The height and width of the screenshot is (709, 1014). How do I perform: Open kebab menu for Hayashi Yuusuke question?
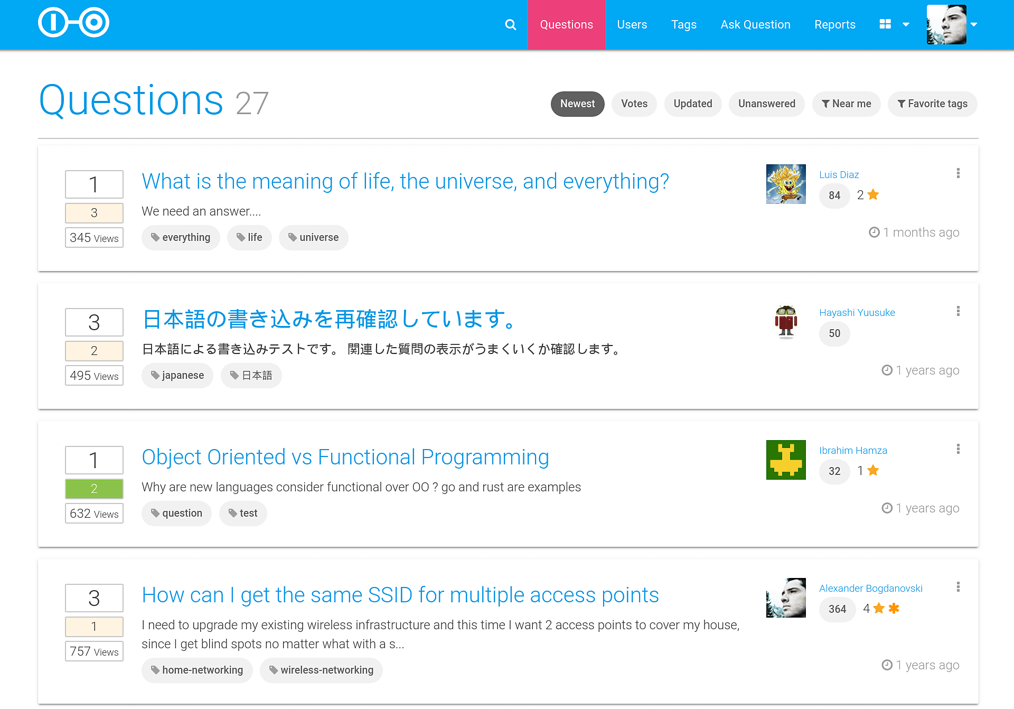click(x=958, y=311)
